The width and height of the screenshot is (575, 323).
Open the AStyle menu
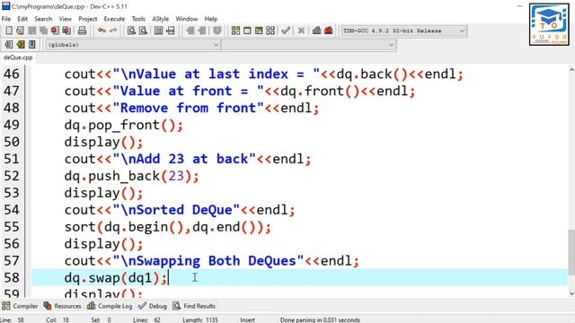[160, 19]
